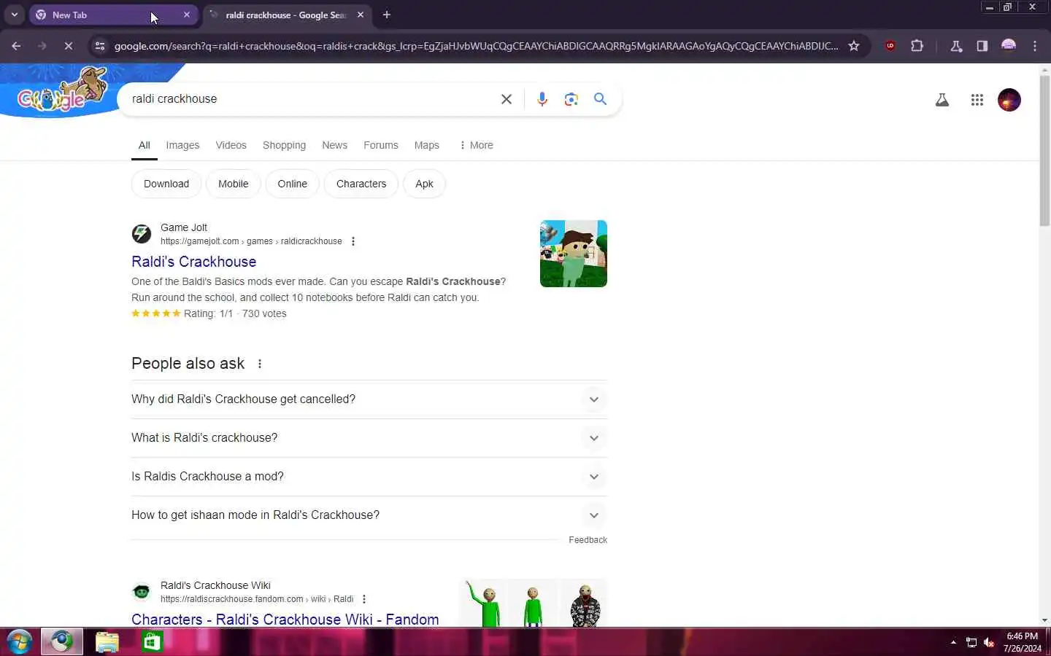
Task: Open Search Labs flask icon on page
Action: [942, 100]
